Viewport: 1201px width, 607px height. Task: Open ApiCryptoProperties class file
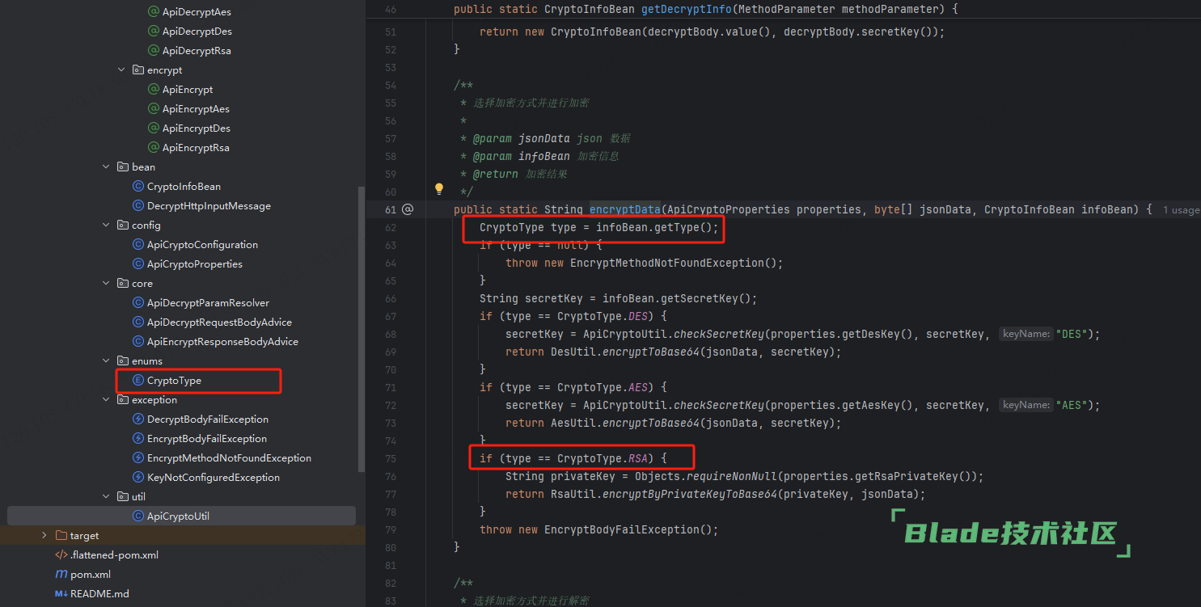coord(194,264)
